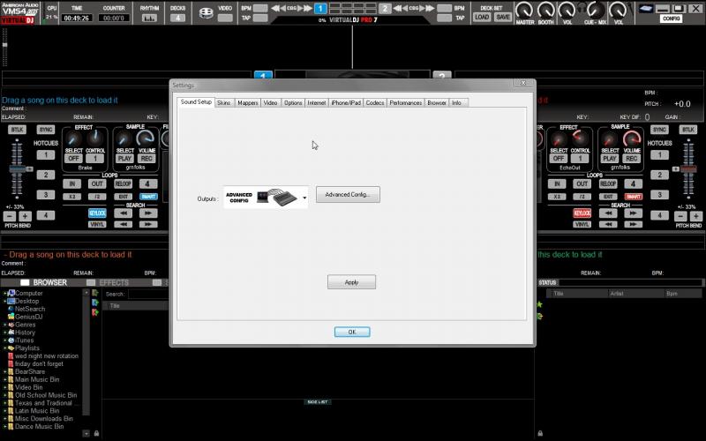This screenshot has height=441, width=706.
Task: Expand the Main Music Bin node
Action: click(x=5, y=379)
